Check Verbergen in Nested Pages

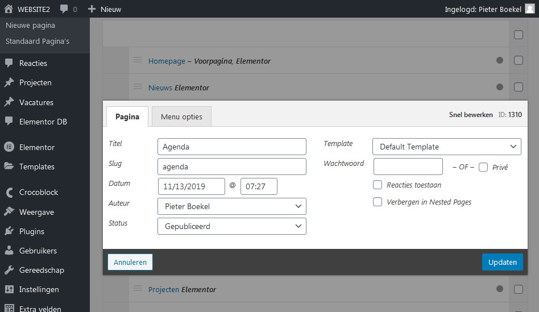pyautogui.click(x=378, y=202)
